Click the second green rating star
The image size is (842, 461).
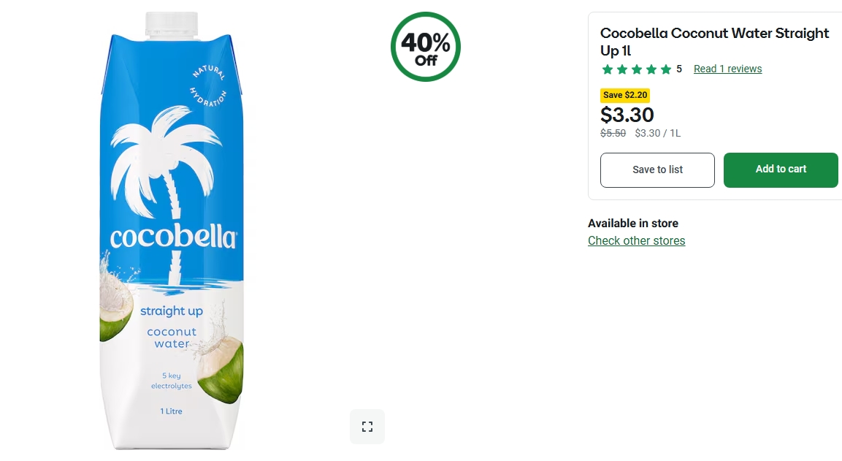[x=622, y=69]
